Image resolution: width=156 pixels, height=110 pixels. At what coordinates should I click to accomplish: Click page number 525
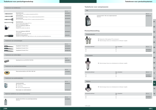coord(151,108)
